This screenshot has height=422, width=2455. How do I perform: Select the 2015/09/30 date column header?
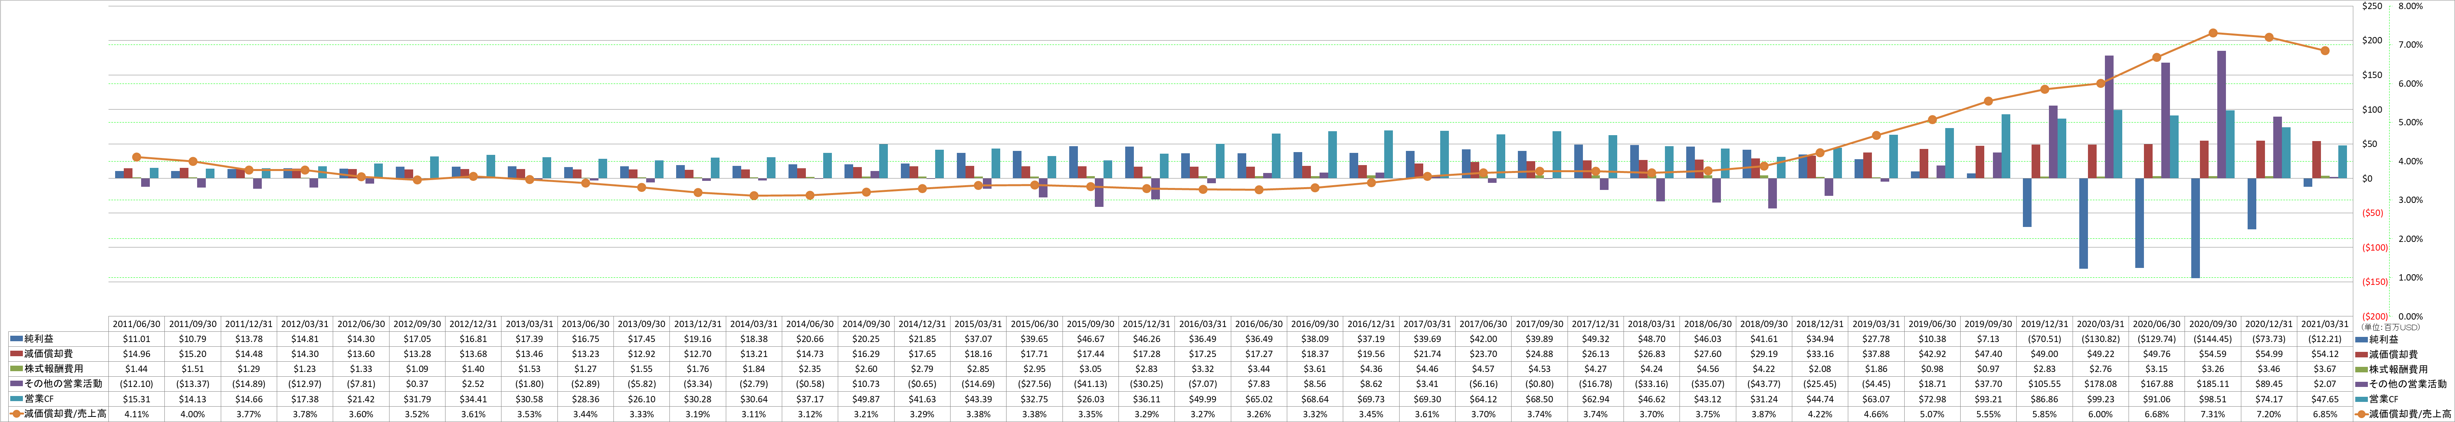1090,324
